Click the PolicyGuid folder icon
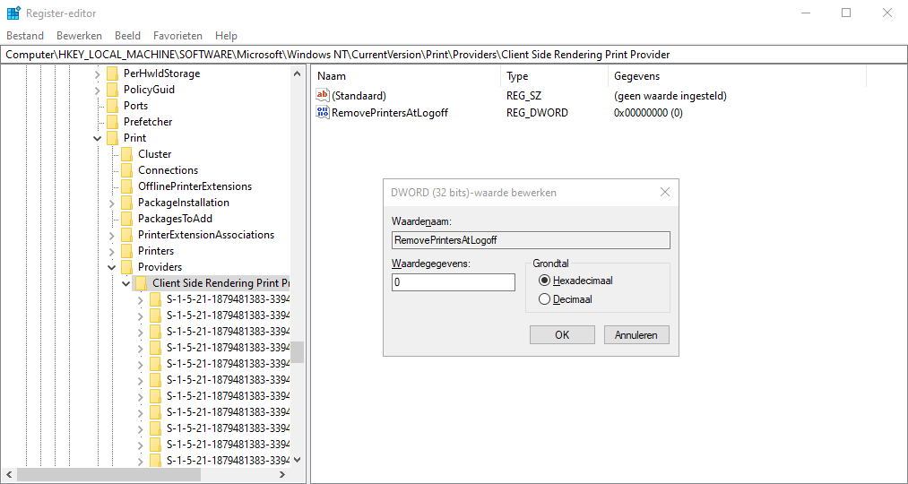The width and height of the screenshot is (908, 484). coord(112,89)
